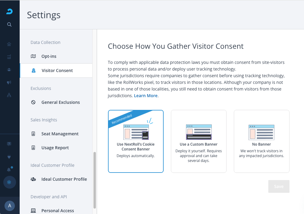This screenshot has height=214, width=304.
Task: Open the settings gear icon in sidebar
Action: (x=9, y=182)
